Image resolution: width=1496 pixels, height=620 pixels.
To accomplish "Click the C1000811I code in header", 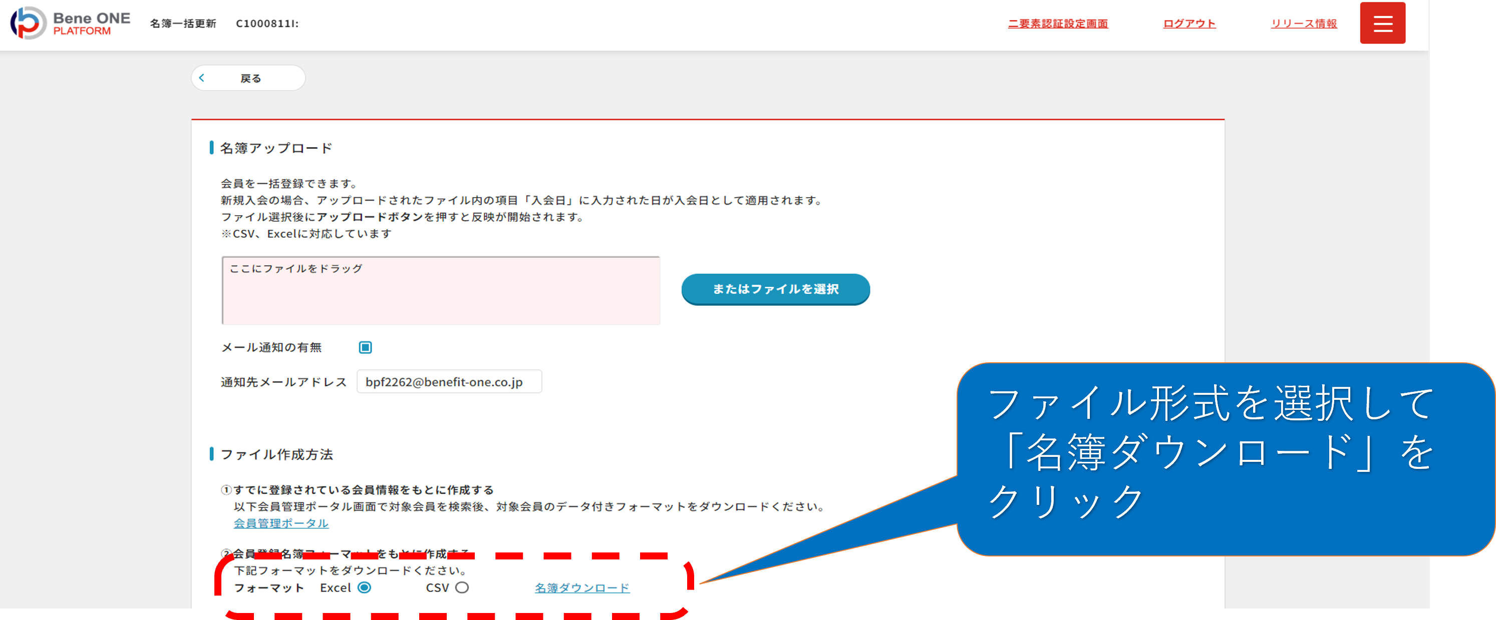I will [266, 24].
